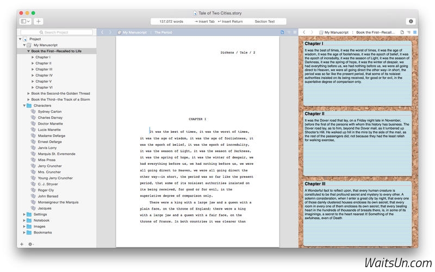
Task: Open the sidebar view toggle button
Action: pyautogui.click(x=25, y=21)
